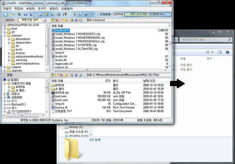The image size is (235, 164).
Task: Select locale.nls in image file list
Action: (61, 56)
